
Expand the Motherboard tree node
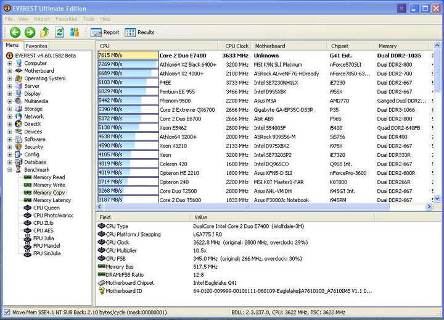(x=10, y=70)
